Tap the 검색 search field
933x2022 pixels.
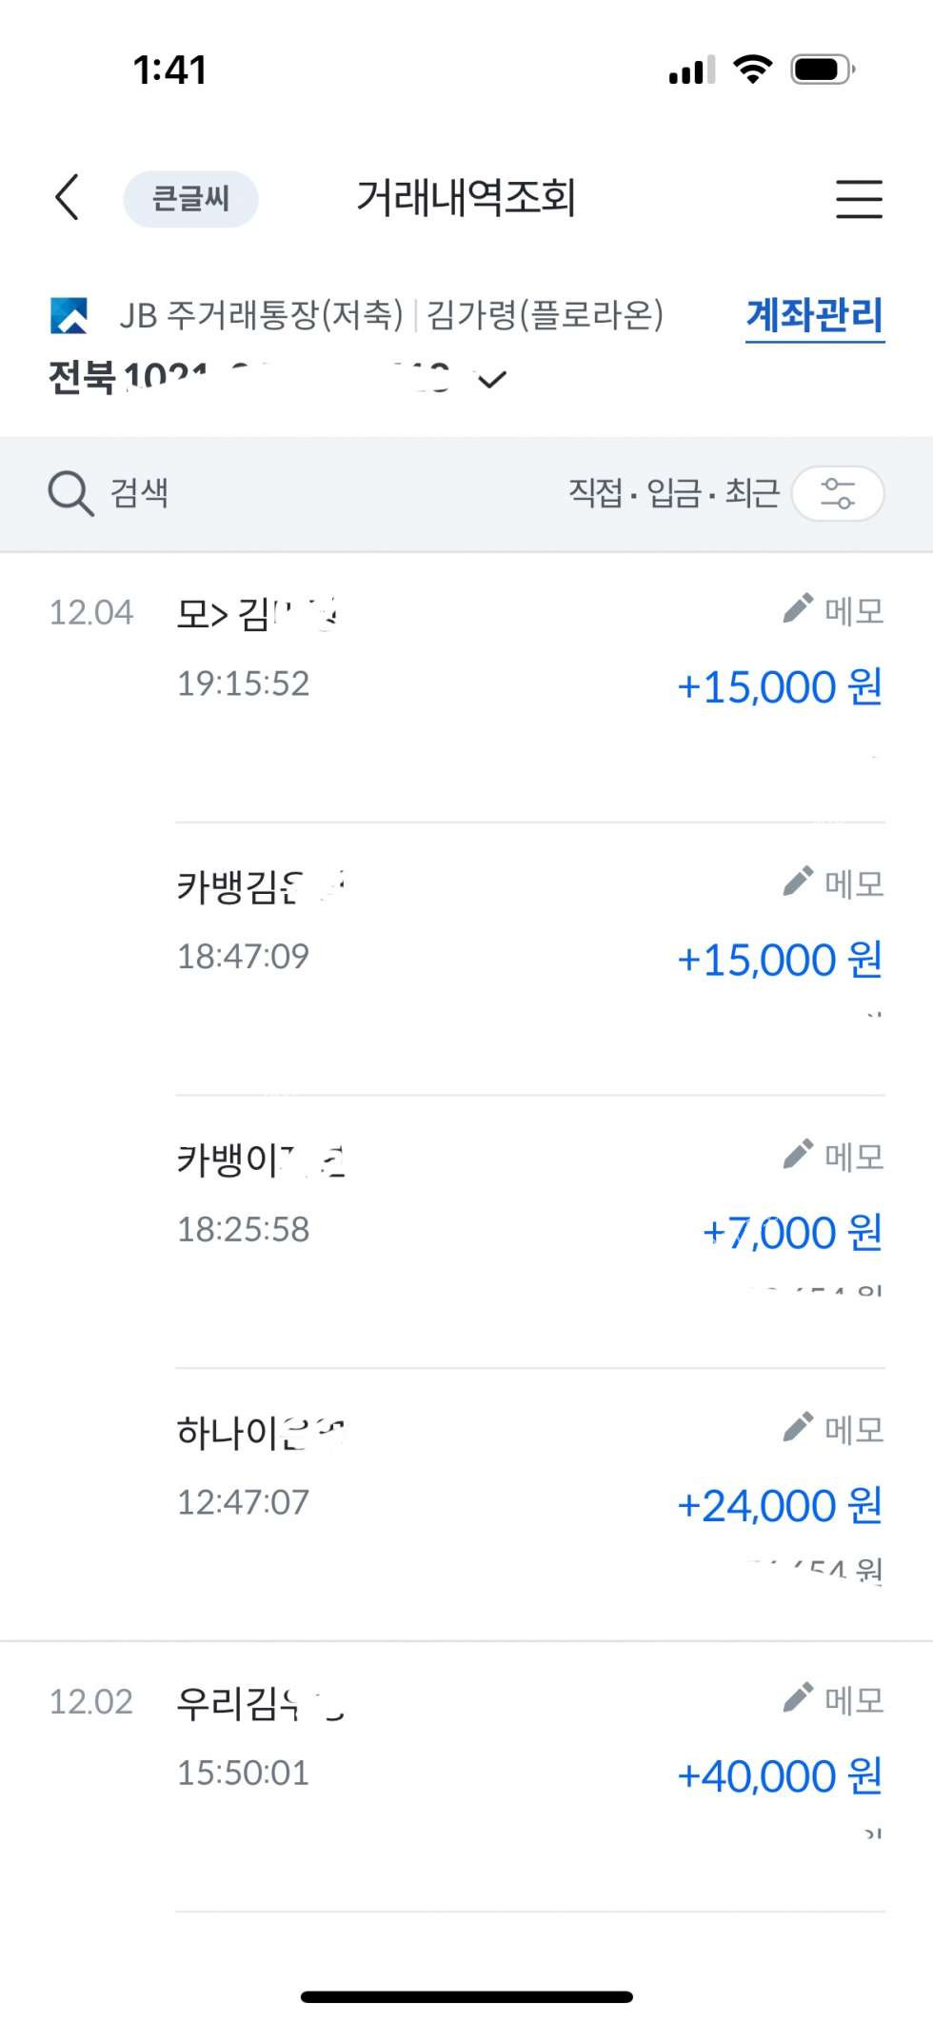coord(140,493)
